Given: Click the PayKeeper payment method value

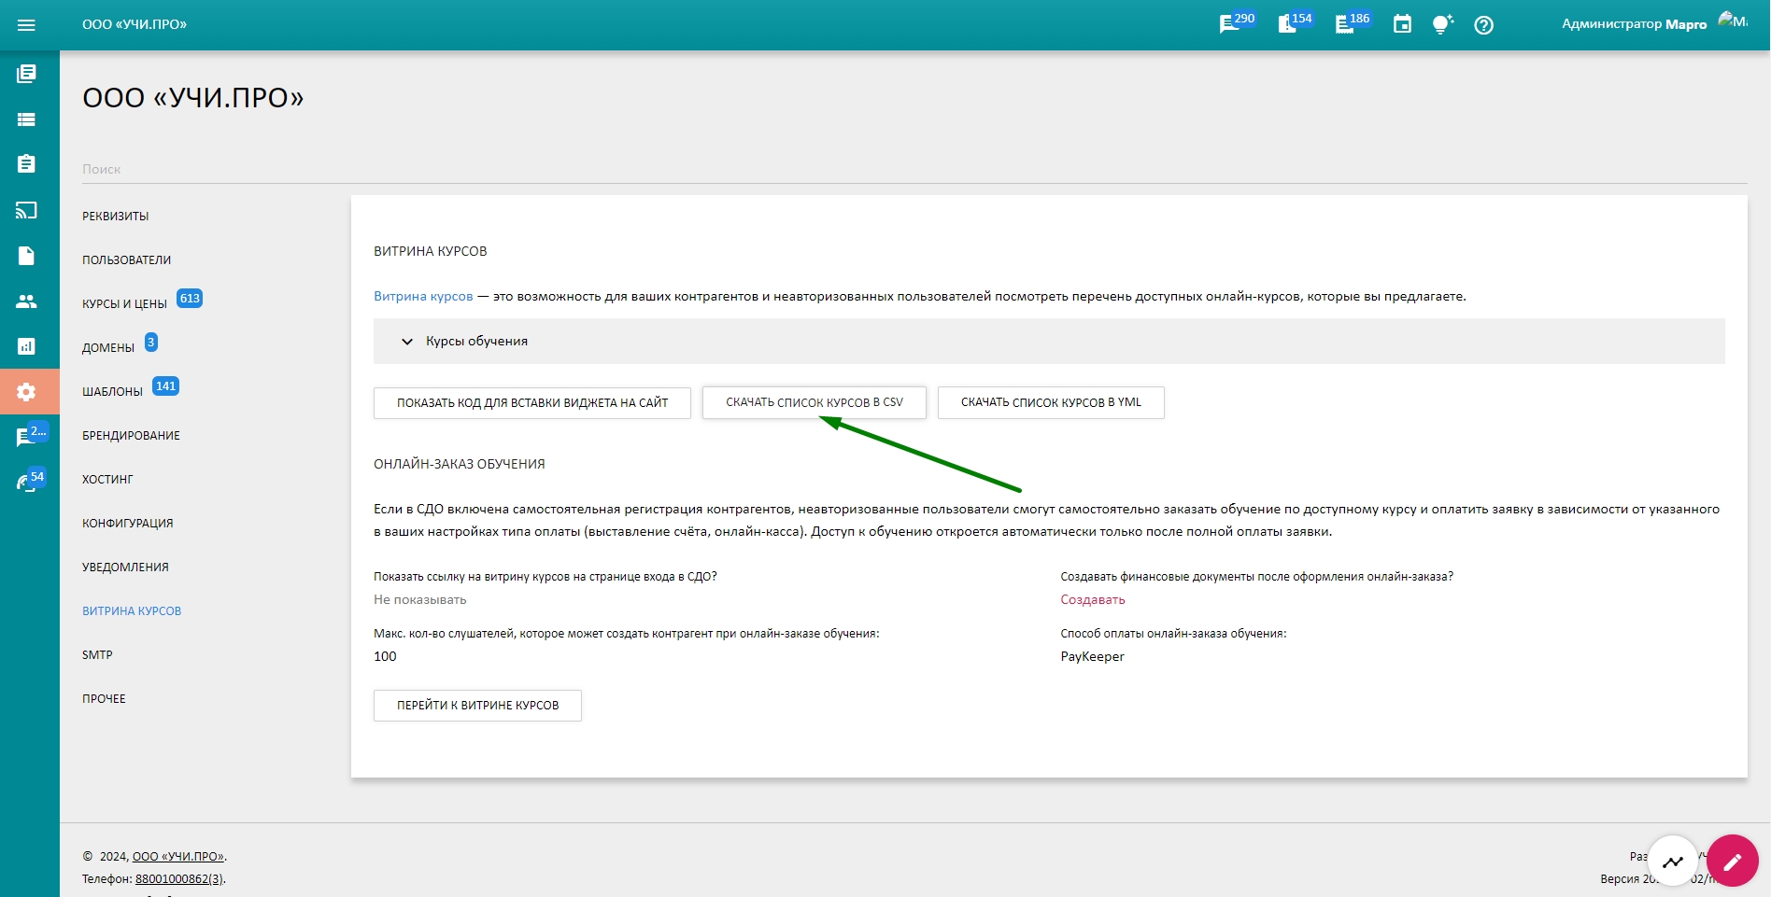Looking at the screenshot, I should [x=1093, y=656].
